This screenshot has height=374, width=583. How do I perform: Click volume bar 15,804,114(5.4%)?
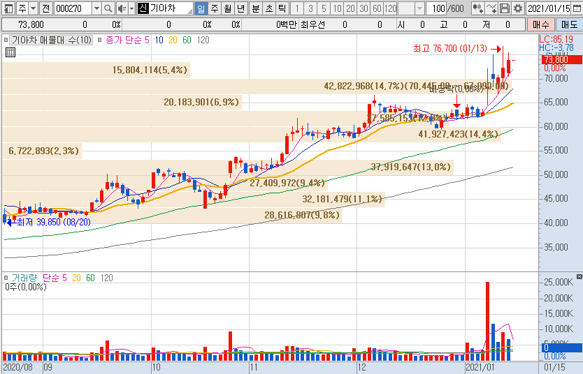point(96,70)
